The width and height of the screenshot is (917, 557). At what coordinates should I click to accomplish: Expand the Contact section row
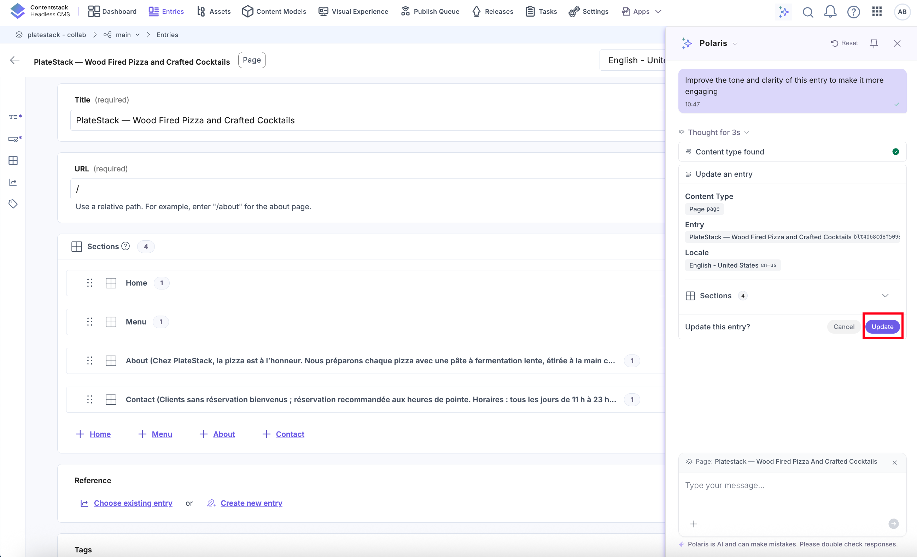366,399
